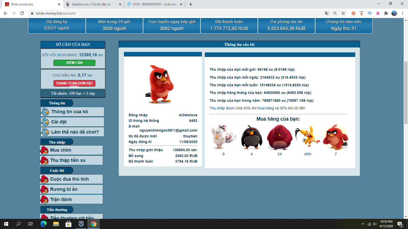The image size is (408, 229).
Task: Open Microsoft Store from the taskbar
Action: 68,224
